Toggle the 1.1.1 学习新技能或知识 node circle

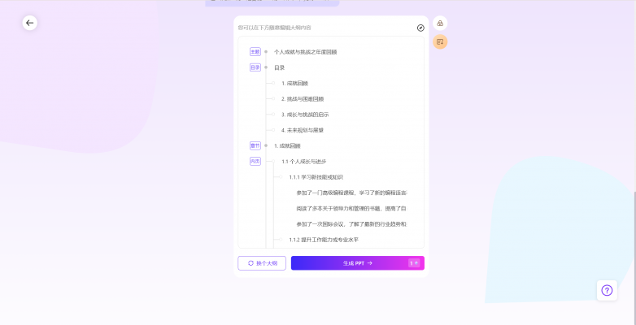281,177
